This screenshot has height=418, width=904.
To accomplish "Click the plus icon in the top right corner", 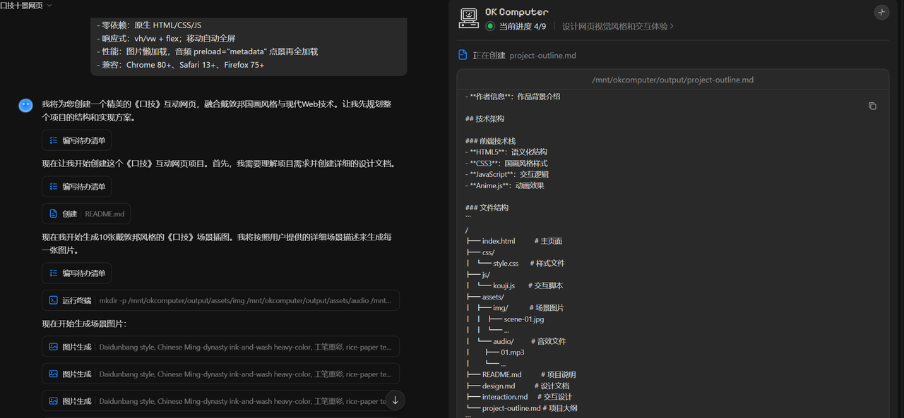I will [x=881, y=12].
